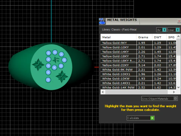This screenshot has height=136, width=181.
Task: Select White Gold:9K PdW row
Action: [138, 70]
